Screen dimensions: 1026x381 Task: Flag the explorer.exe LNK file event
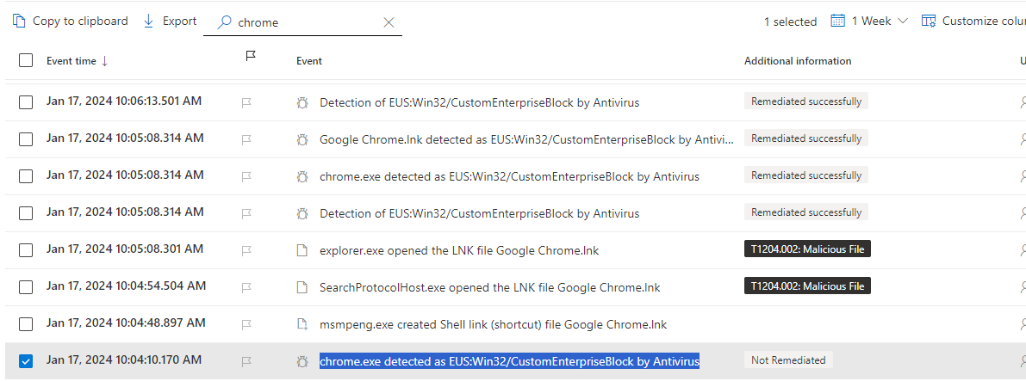(x=246, y=250)
